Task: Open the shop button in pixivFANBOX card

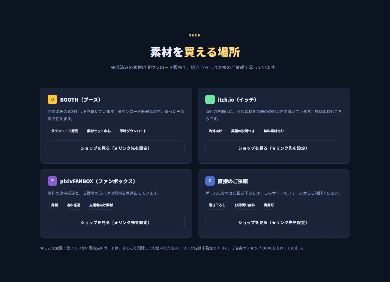Action: 116,222
